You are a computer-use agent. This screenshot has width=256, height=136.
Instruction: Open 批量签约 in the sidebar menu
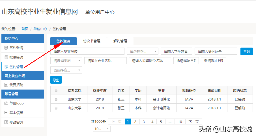pos(23,57)
